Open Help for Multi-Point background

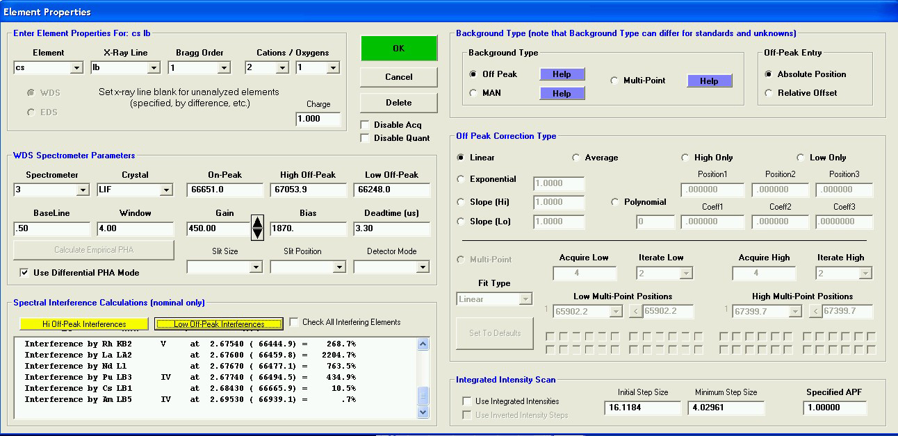pyautogui.click(x=709, y=81)
